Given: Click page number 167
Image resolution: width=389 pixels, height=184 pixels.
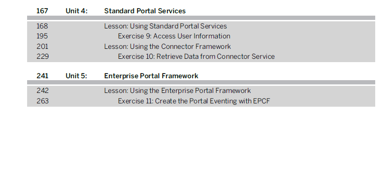Looking at the screenshot, I should point(42,11).
